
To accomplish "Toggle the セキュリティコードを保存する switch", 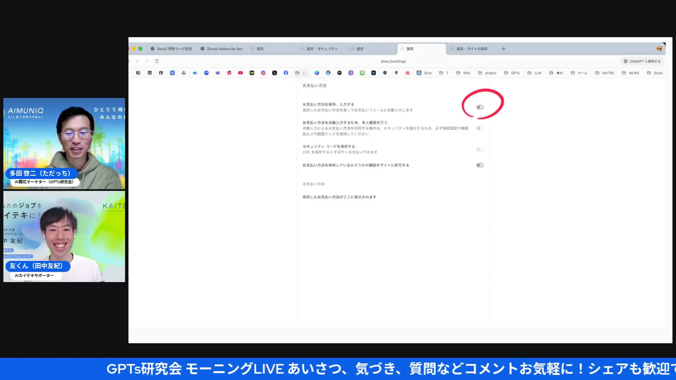I will click(480, 149).
